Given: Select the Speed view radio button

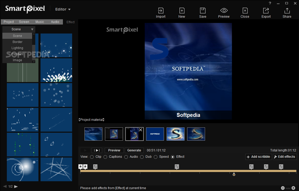Looking at the screenshot, I should click(x=156, y=157).
